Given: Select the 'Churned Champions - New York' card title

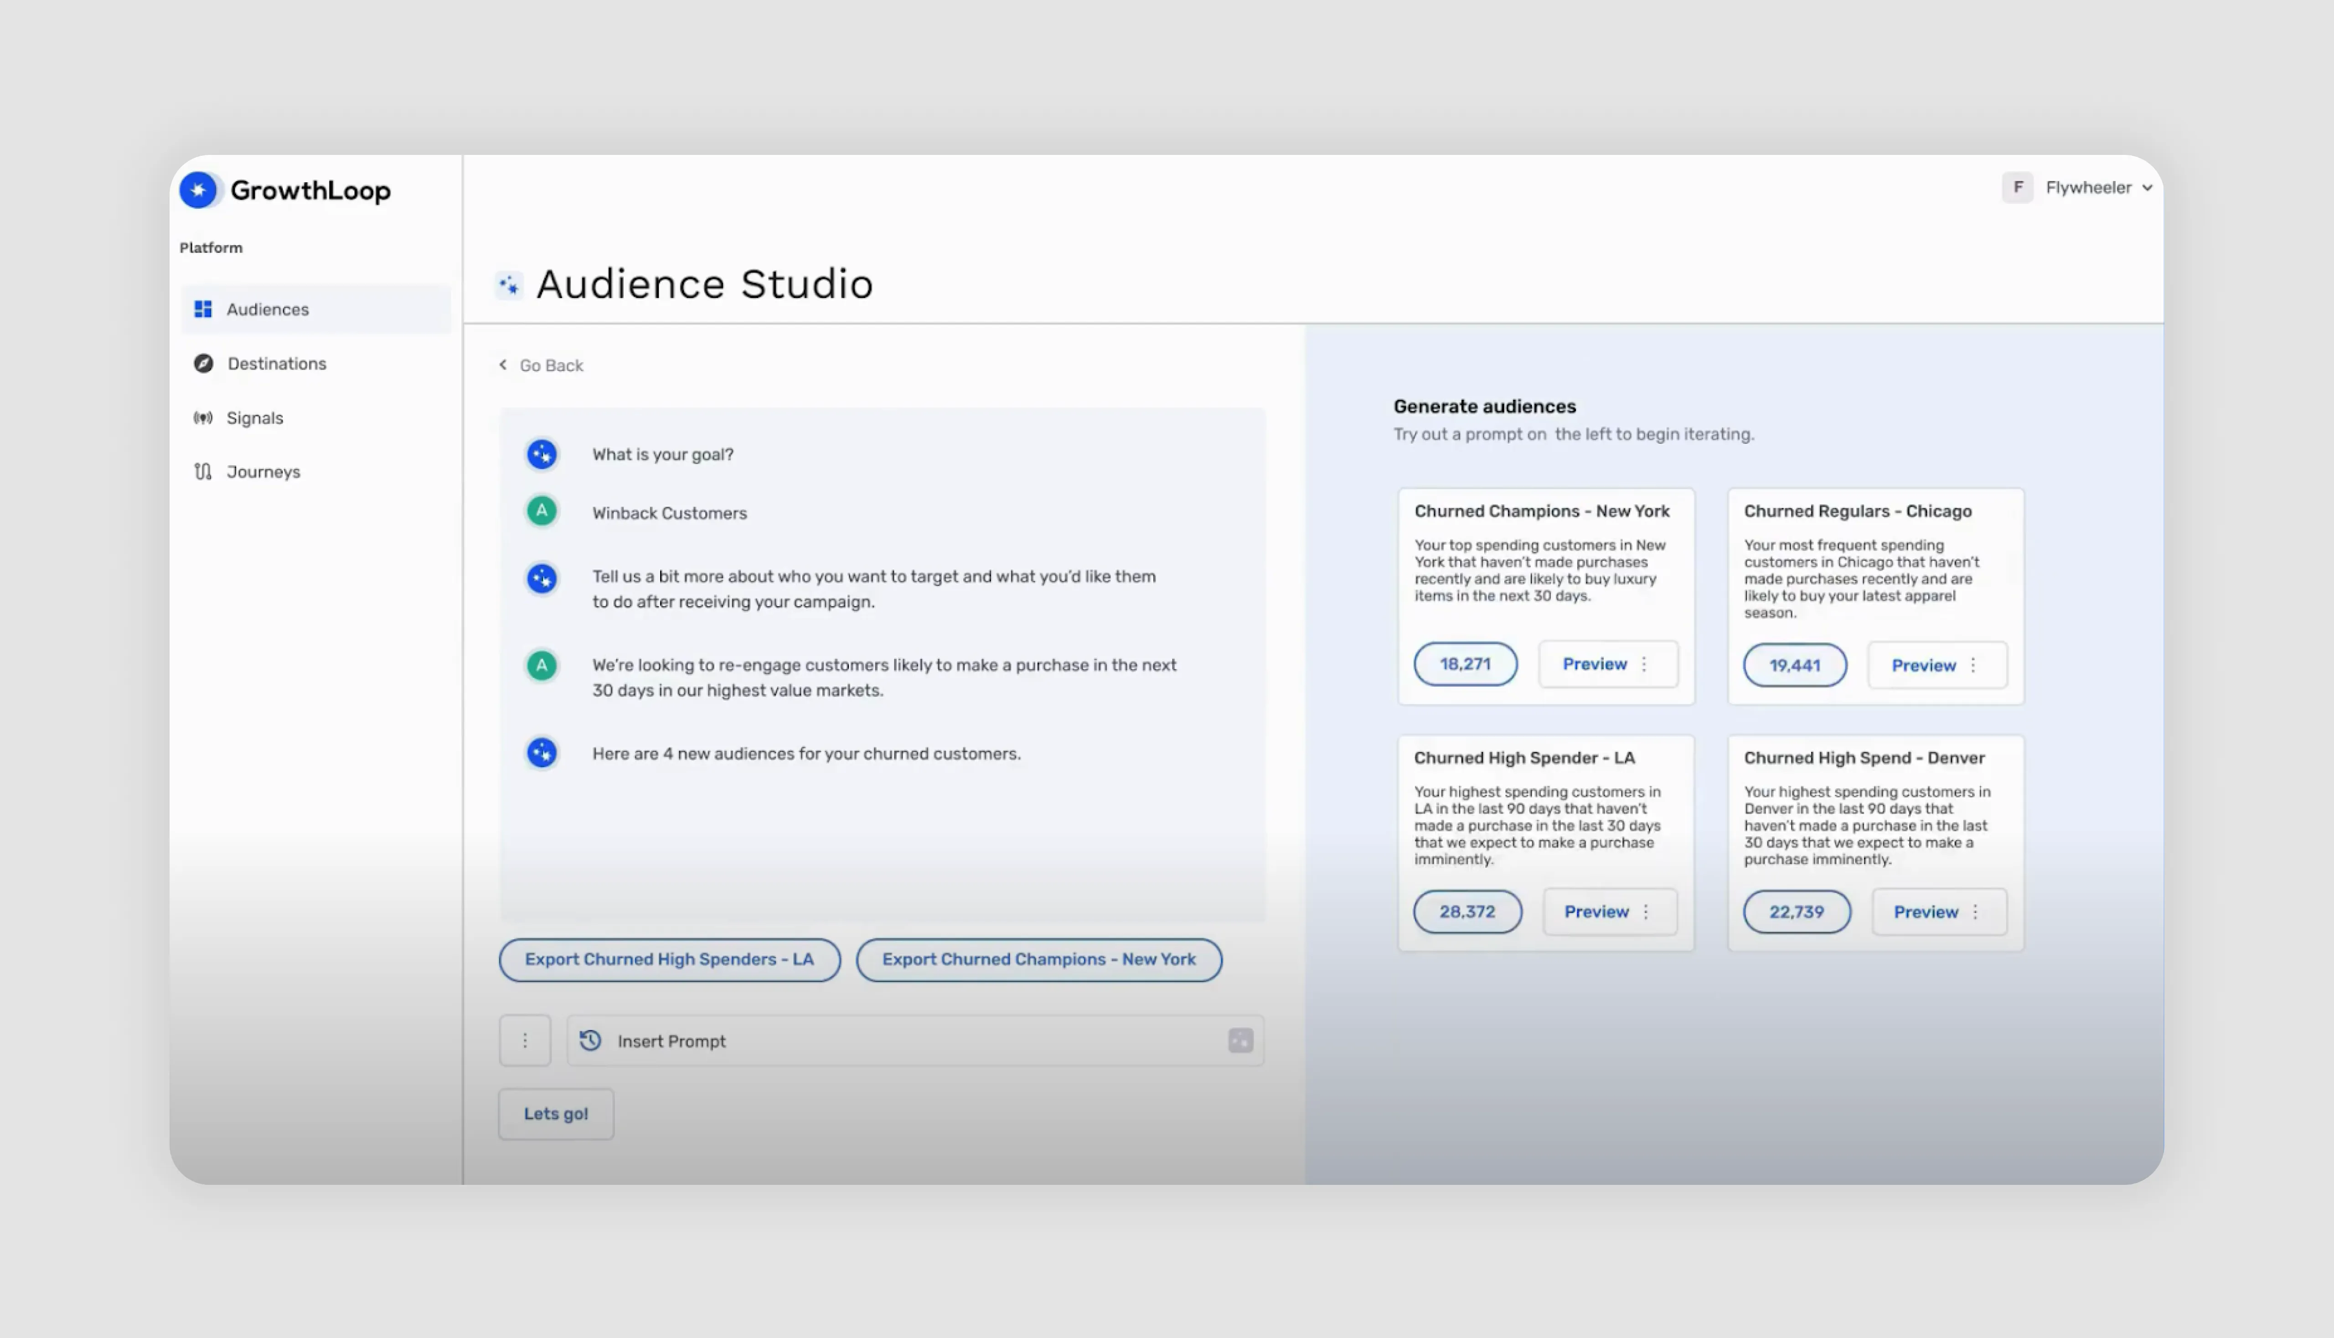Looking at the screenshot, I should coord(1542,511).
